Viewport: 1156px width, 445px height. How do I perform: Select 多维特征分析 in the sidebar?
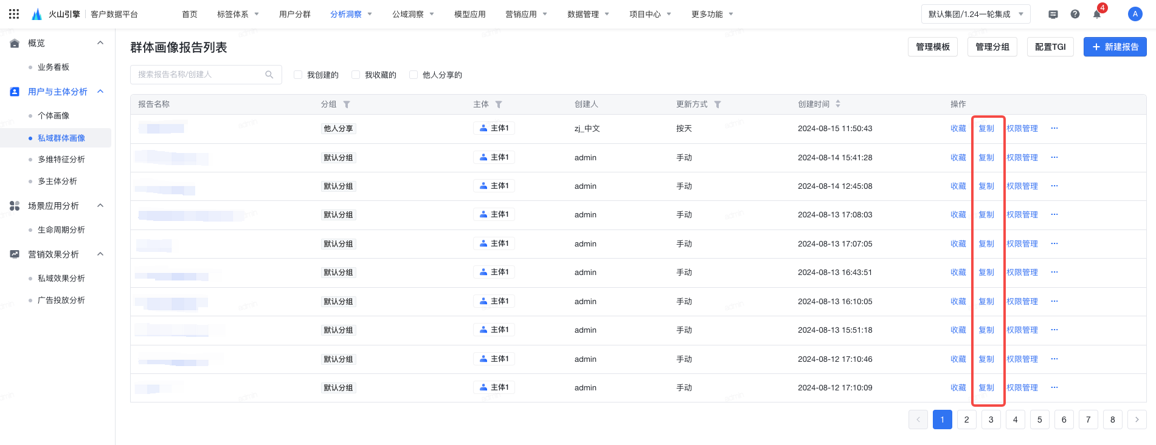pos(61,160)
